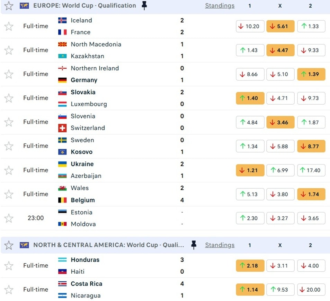Viewport: 330px width, 301px height.
Task: Open Standings for Europe qualification
Action: (x=220, y=6)
